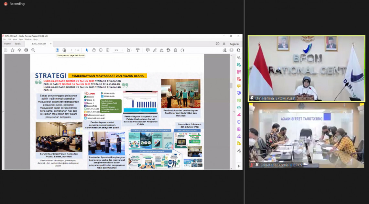Open Fill & Sign from right pane
This screenshot has height=204, width=369.
(x=239, y=136)
